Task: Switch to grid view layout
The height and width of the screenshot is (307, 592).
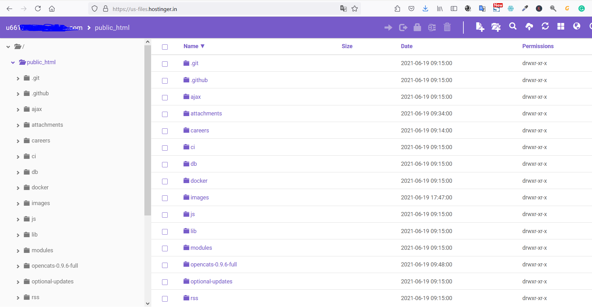Action: point(560,26)
